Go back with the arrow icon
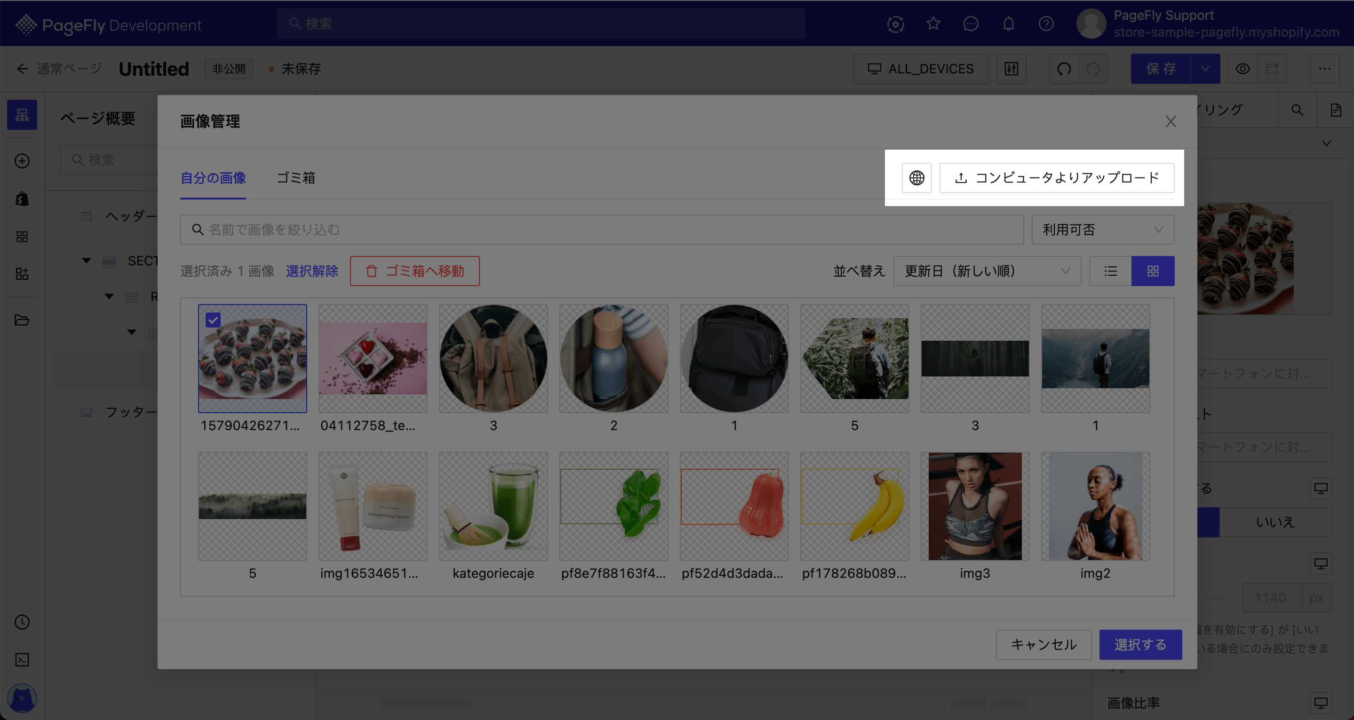Screen dimensions: 1354x720 pos(22,69)
